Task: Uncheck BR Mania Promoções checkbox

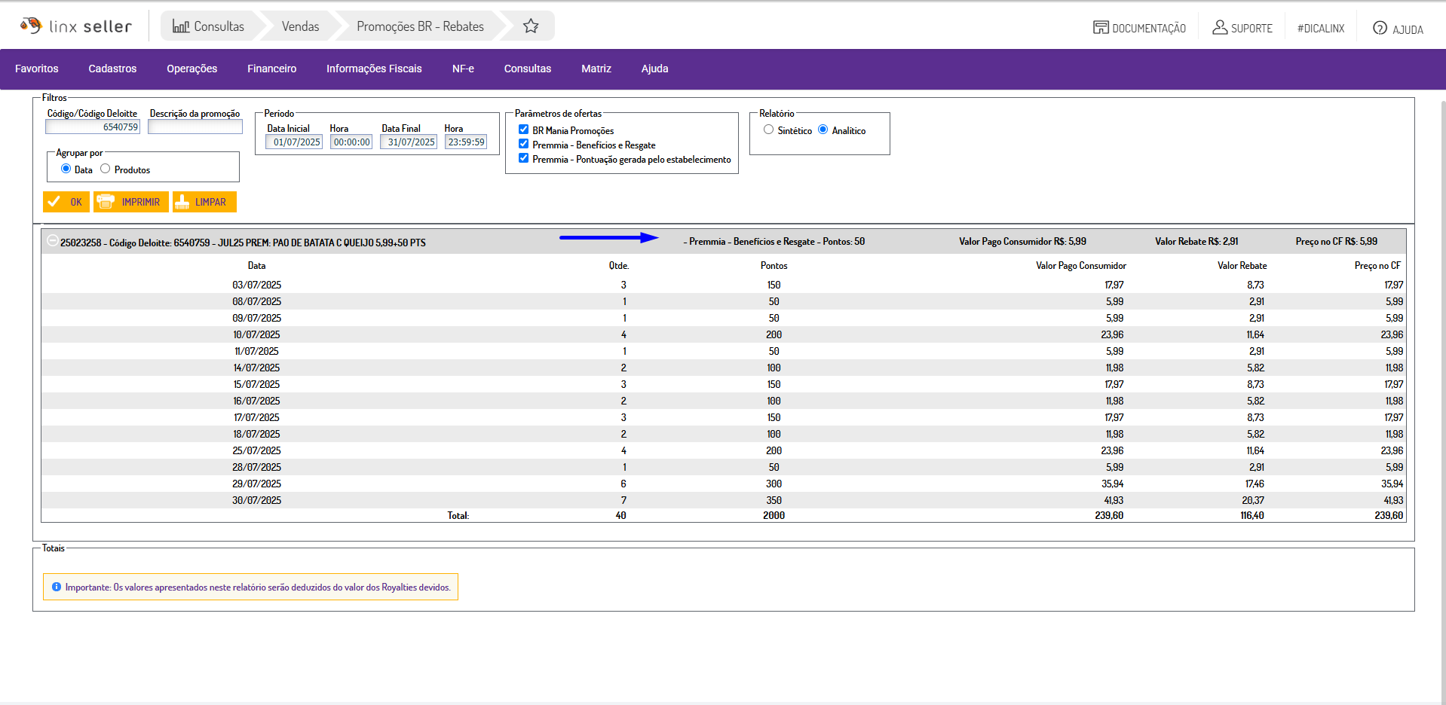Action: click(x=523, y=130)
